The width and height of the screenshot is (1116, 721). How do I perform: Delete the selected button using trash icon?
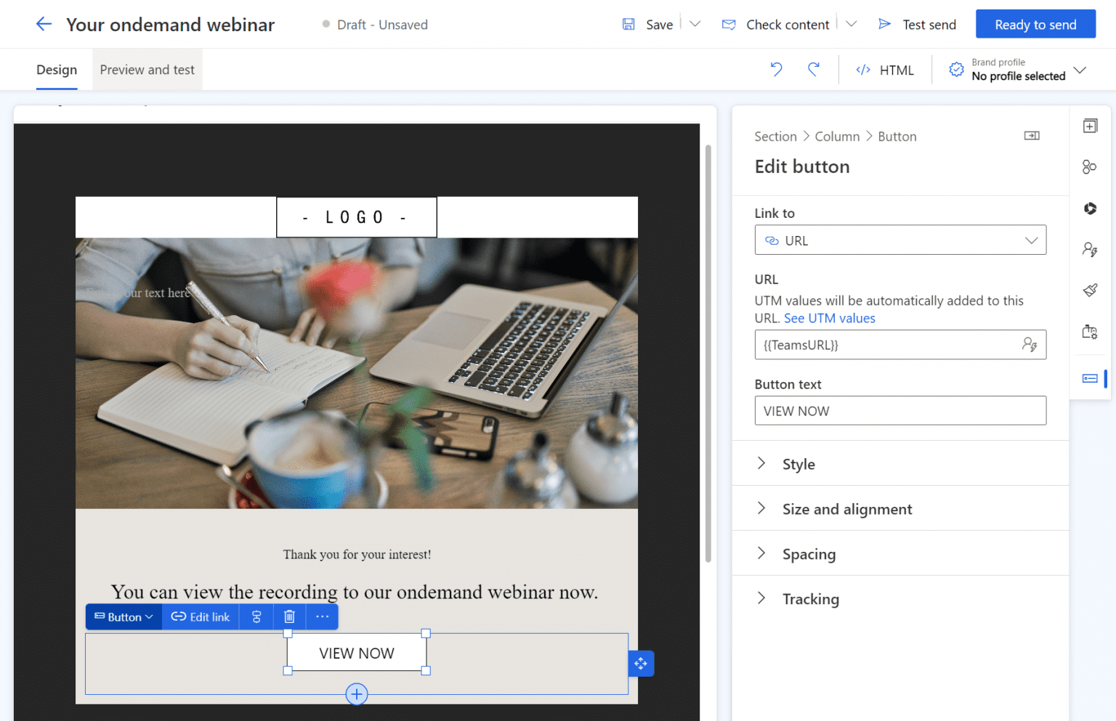coord(289,616)
